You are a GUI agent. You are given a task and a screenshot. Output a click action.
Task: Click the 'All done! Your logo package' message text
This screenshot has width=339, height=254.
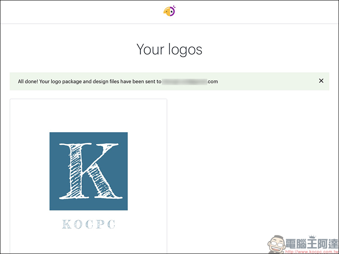click(x=118, y=81)
